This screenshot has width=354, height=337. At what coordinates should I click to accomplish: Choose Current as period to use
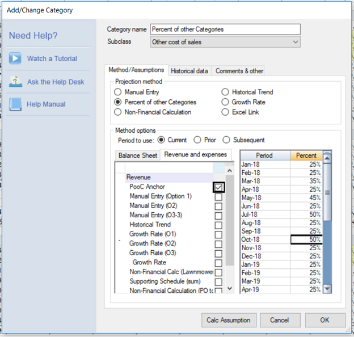point(161,140)
